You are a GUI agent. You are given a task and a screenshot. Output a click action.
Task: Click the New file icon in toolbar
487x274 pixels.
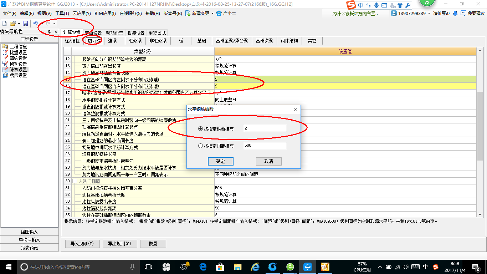click(x=5, y=24)
